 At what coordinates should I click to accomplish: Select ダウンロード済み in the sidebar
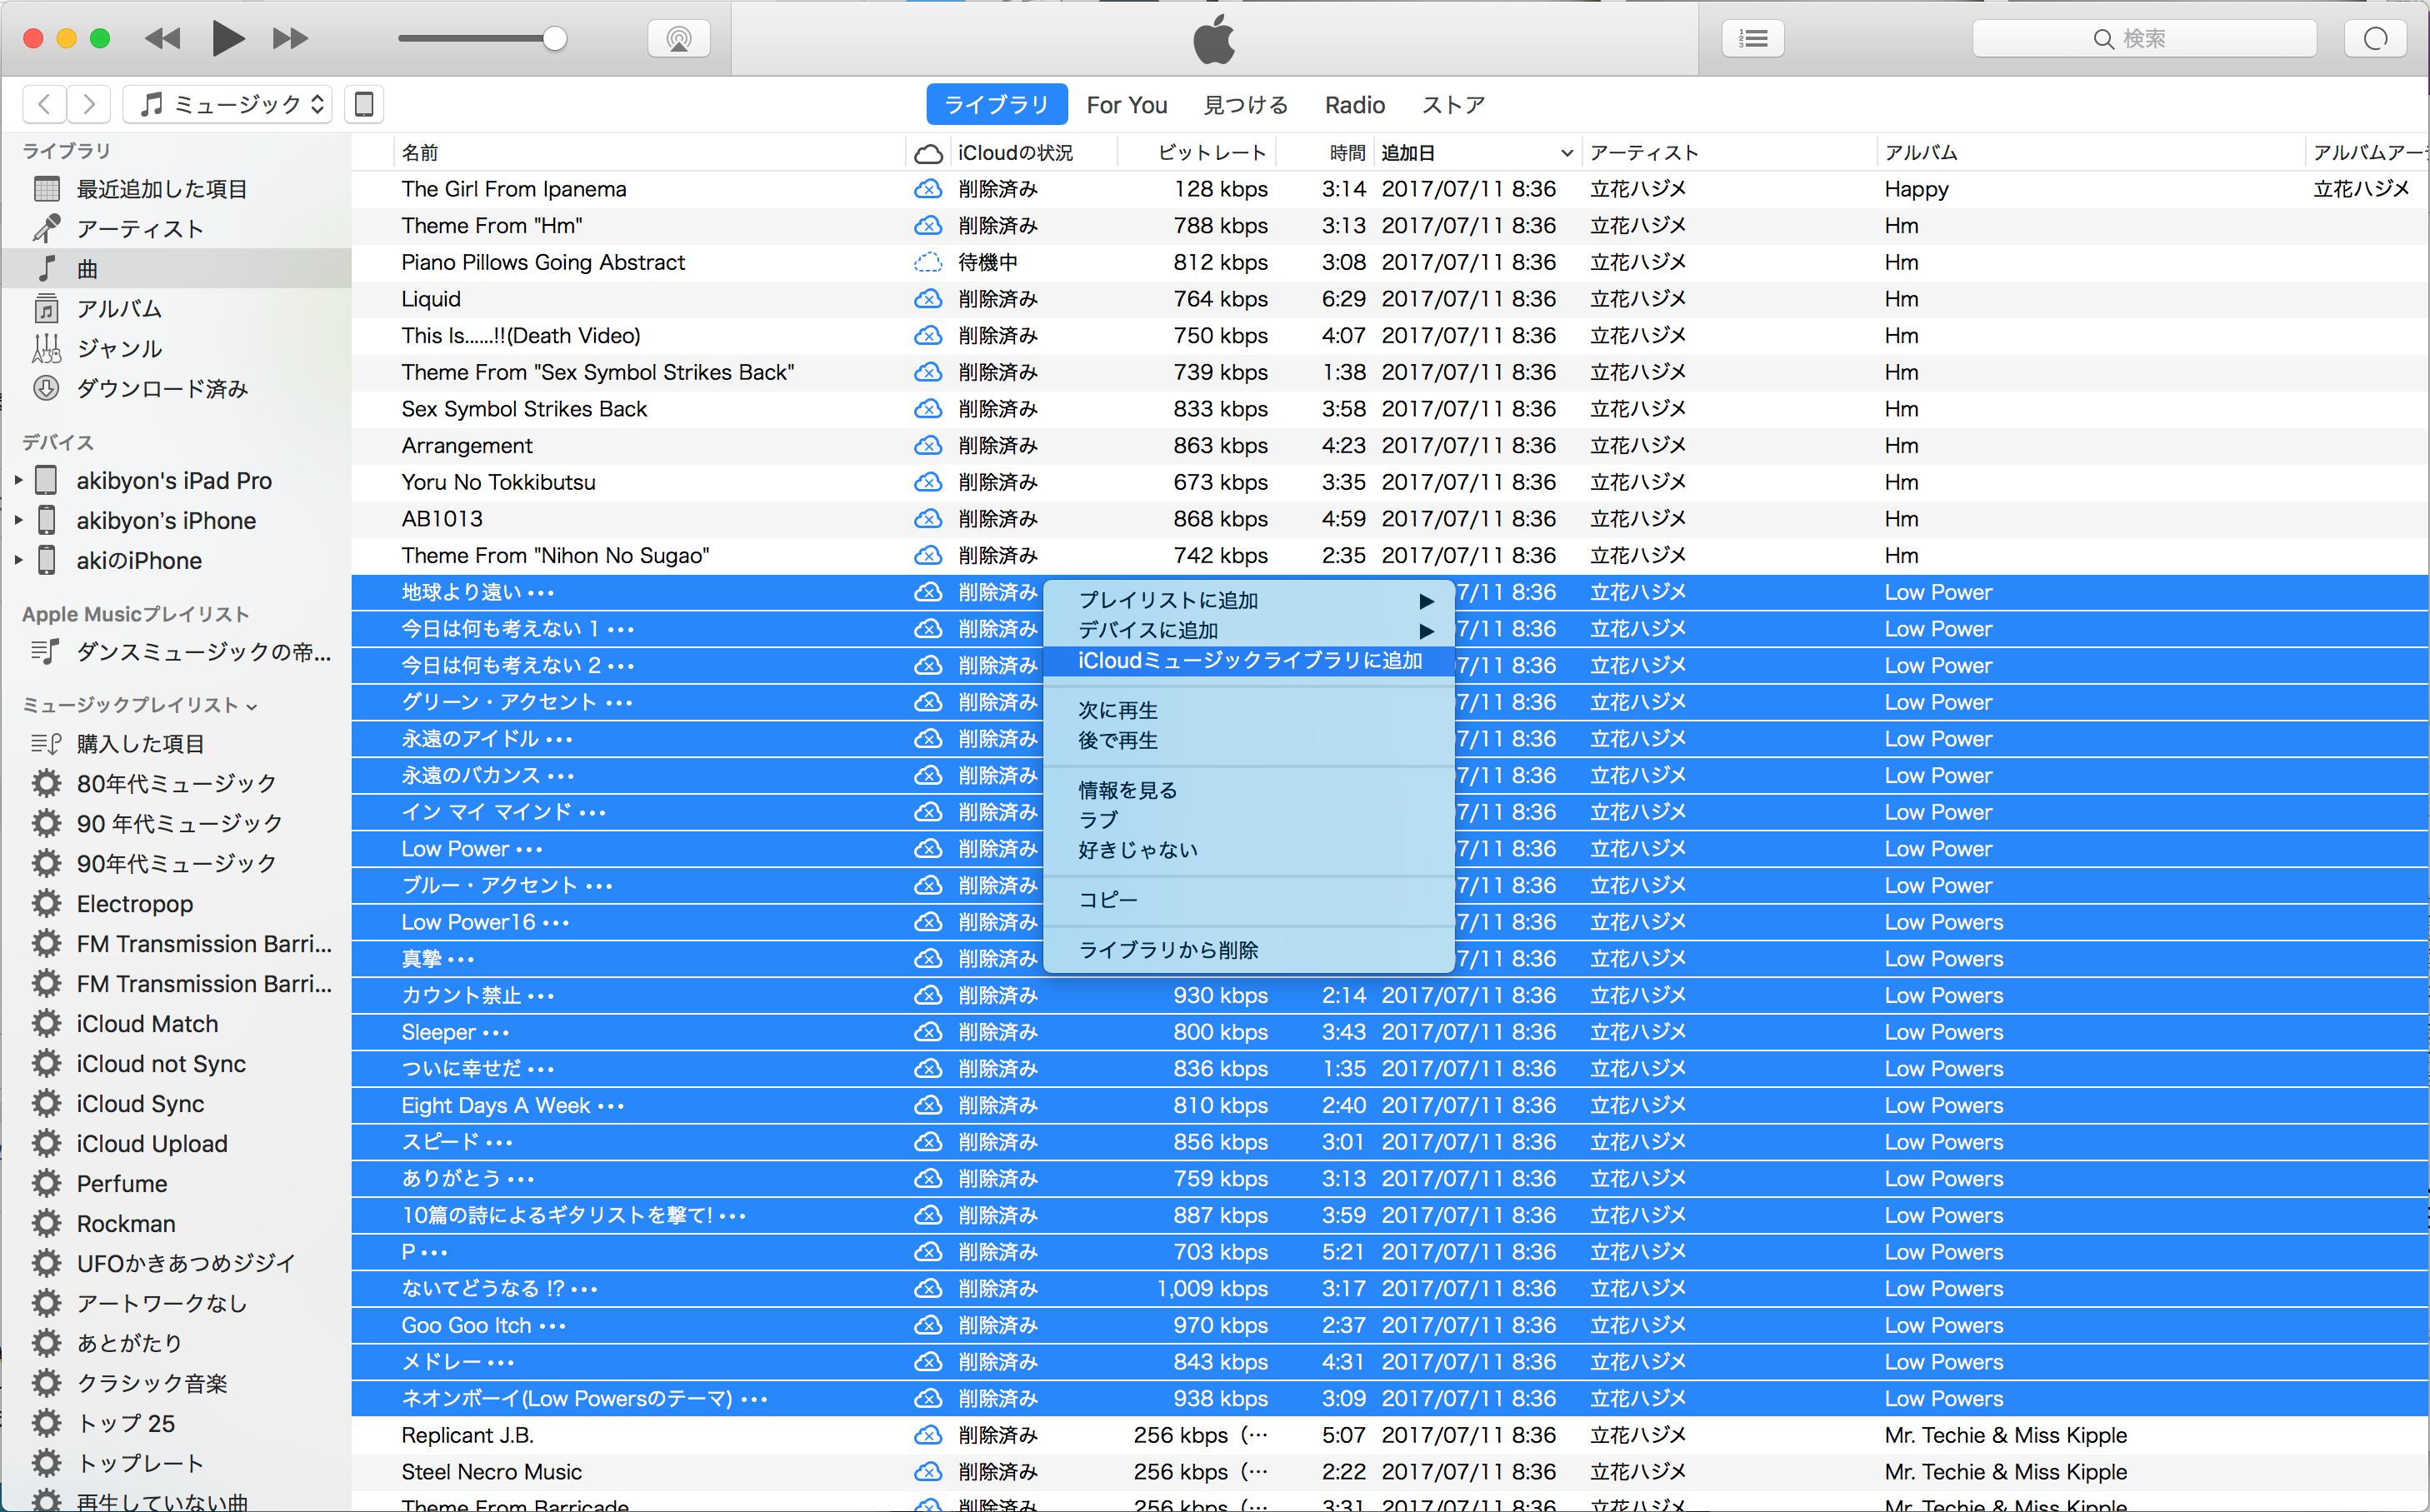[176, 389]
